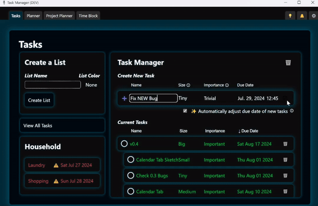This screenshot has height=206, width=318.
Task: Delete the Task Manager list via trash icon
Action: pyautogui.click(x=288, y=62)
